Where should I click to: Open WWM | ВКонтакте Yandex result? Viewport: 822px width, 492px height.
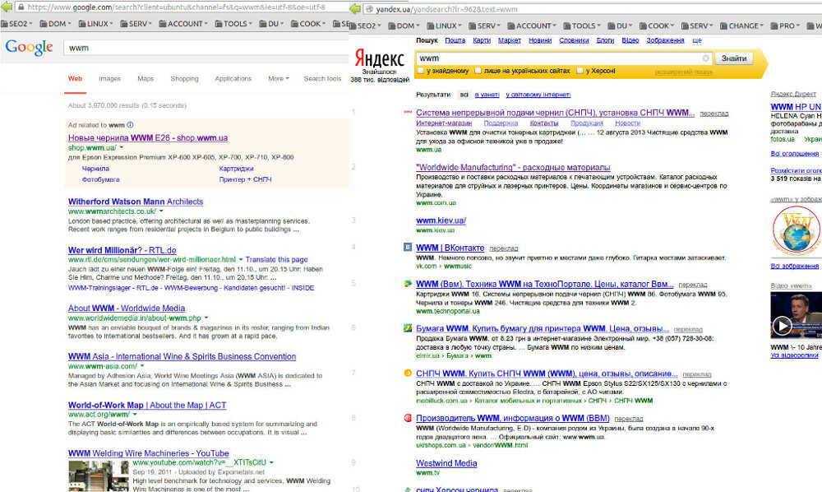click(450, 248)
